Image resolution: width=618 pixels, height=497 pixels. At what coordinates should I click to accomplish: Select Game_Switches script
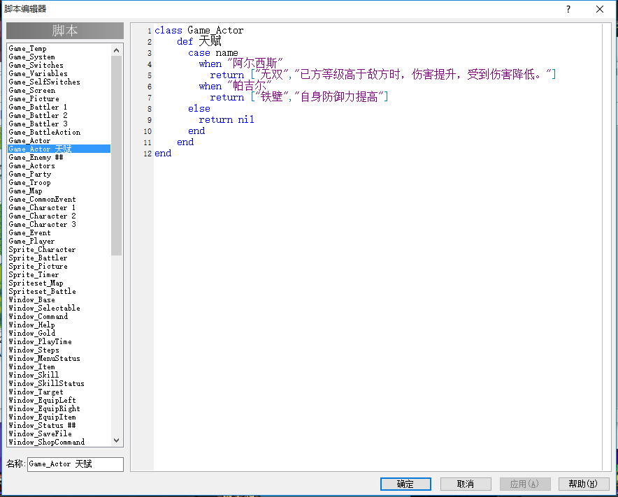click(59, 66)
